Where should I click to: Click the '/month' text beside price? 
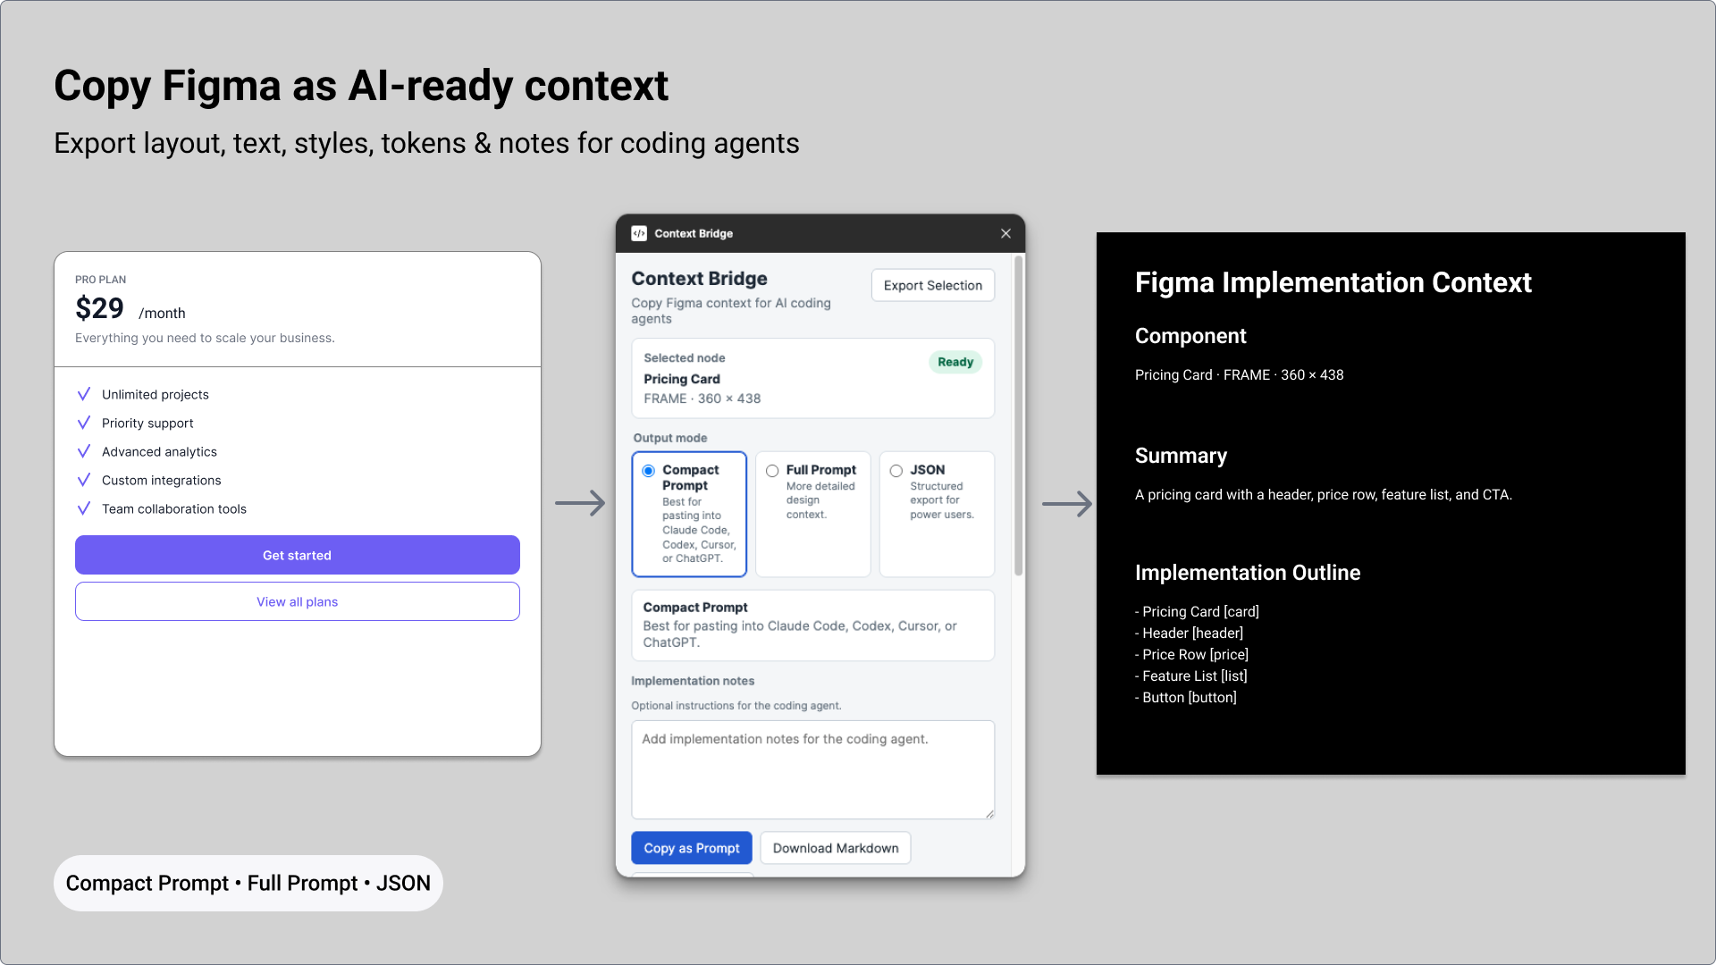pos(162,313)
